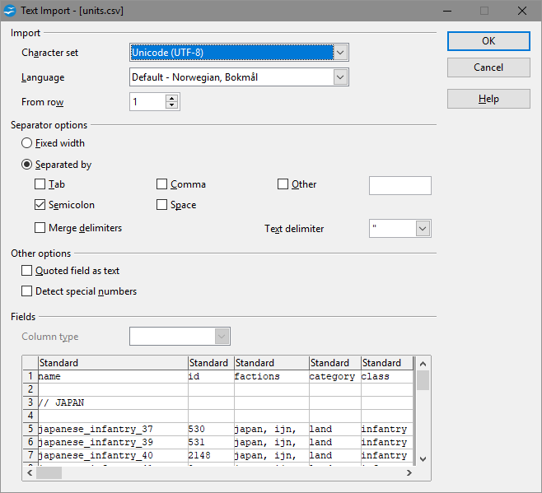Image resolution: width=542 pixels, height=493 pixels.
Task: Click the horizontal scrollbar thumb in preview
Action: (x=49, y=472)
